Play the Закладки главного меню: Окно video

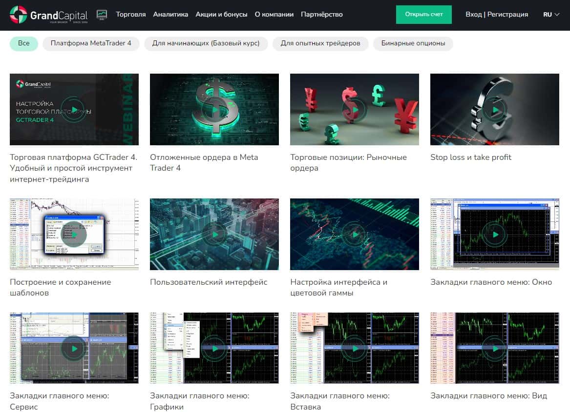pyautogui.click(x=495, y=234)
